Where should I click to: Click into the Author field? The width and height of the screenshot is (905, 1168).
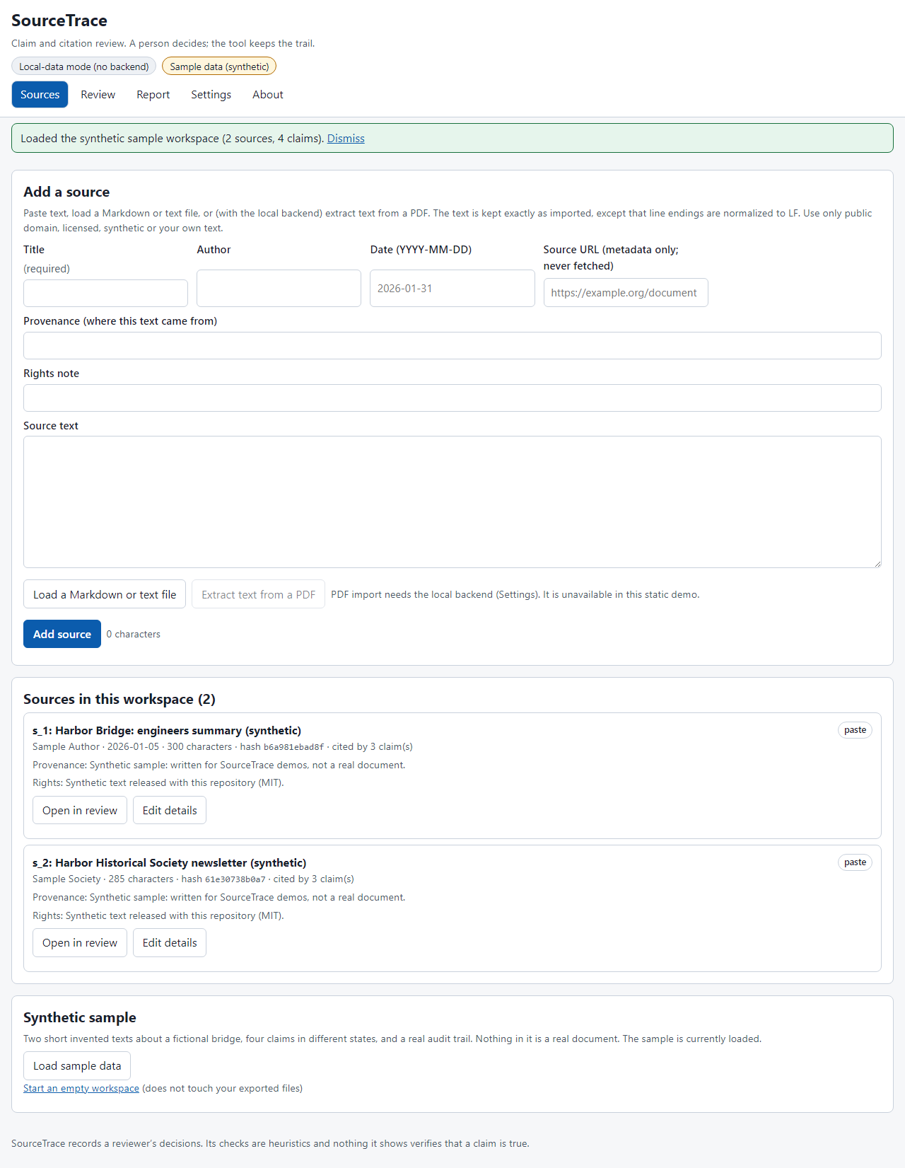(279, 288)
